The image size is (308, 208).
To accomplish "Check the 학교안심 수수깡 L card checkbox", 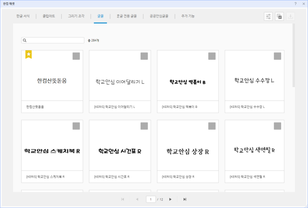I will [x=278, y=56].
